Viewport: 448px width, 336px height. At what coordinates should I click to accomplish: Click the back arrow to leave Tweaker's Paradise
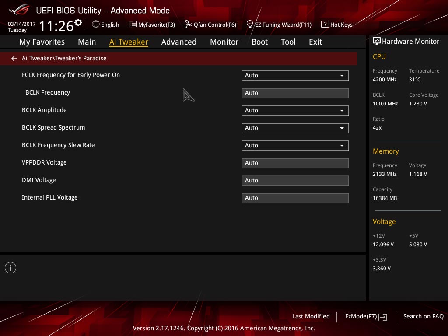pos(14,59)
